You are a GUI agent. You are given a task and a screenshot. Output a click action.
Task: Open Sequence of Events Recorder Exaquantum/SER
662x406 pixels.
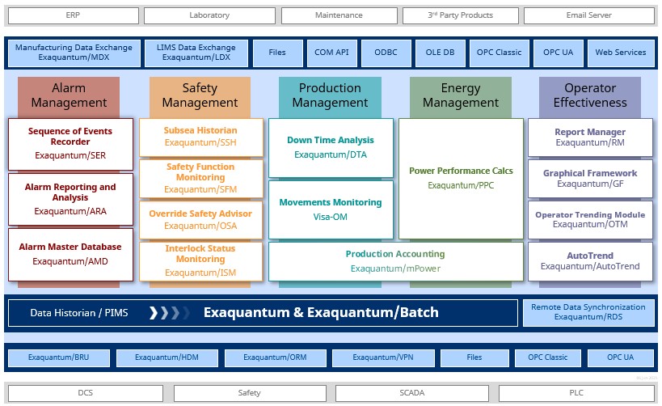[70, 144]
